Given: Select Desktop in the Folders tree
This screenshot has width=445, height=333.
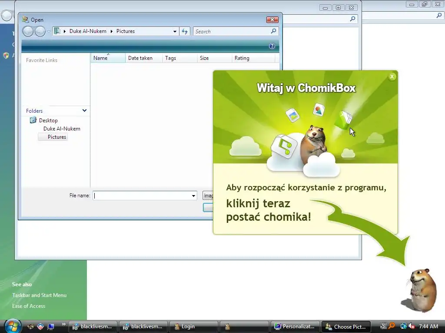Looking at the screenshot, I should 48,121.
